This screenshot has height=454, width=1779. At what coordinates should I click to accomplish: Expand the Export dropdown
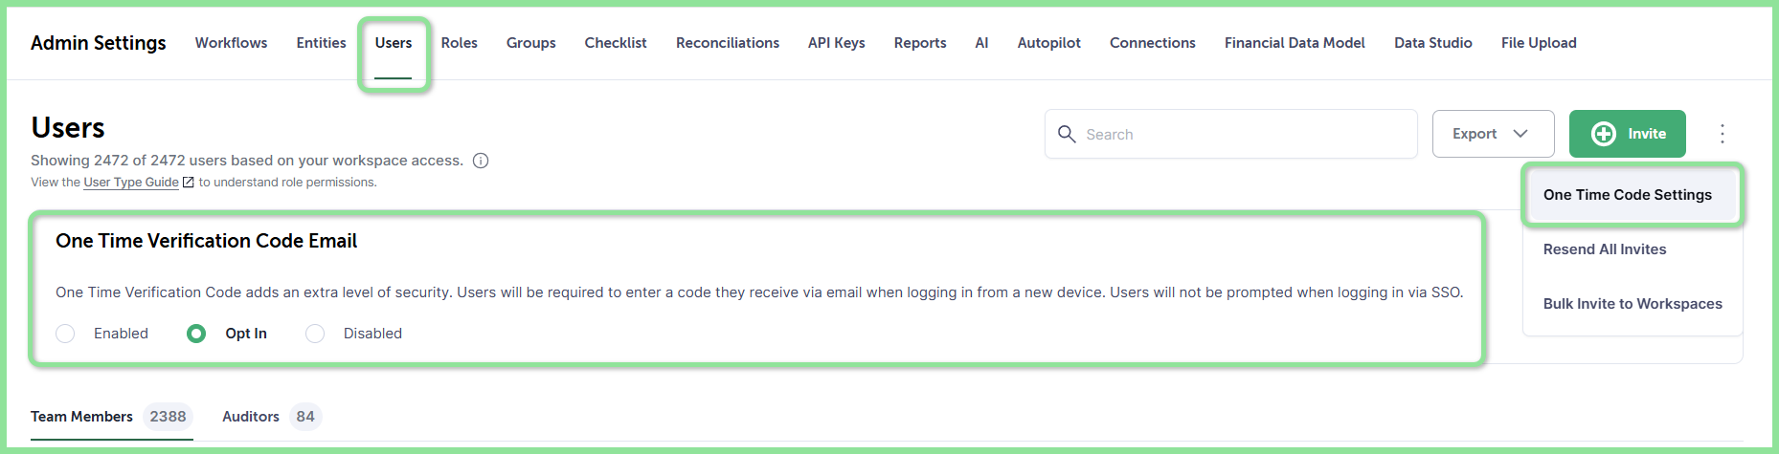click(1493, 134)
